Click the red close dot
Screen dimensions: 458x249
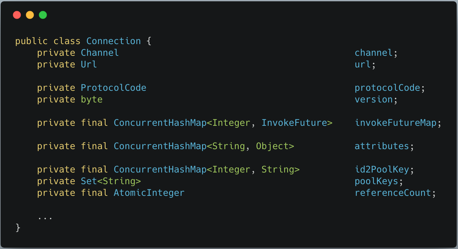tap(17, 15)
